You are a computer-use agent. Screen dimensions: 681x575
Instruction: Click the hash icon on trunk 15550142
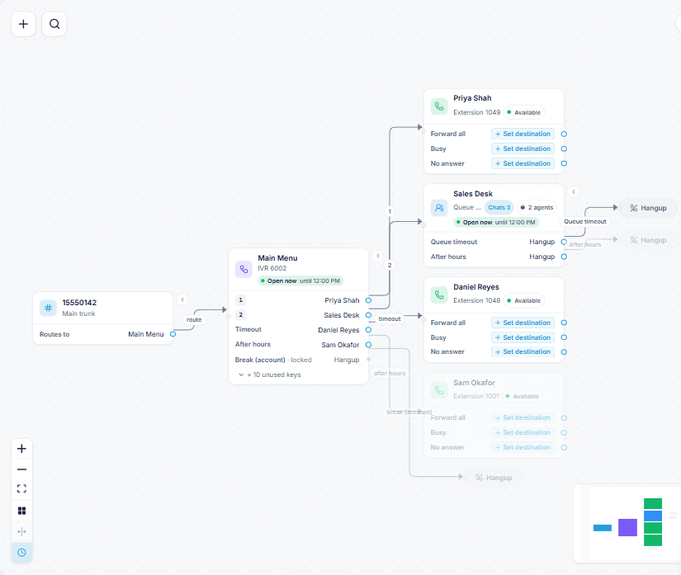click(48, 308)
